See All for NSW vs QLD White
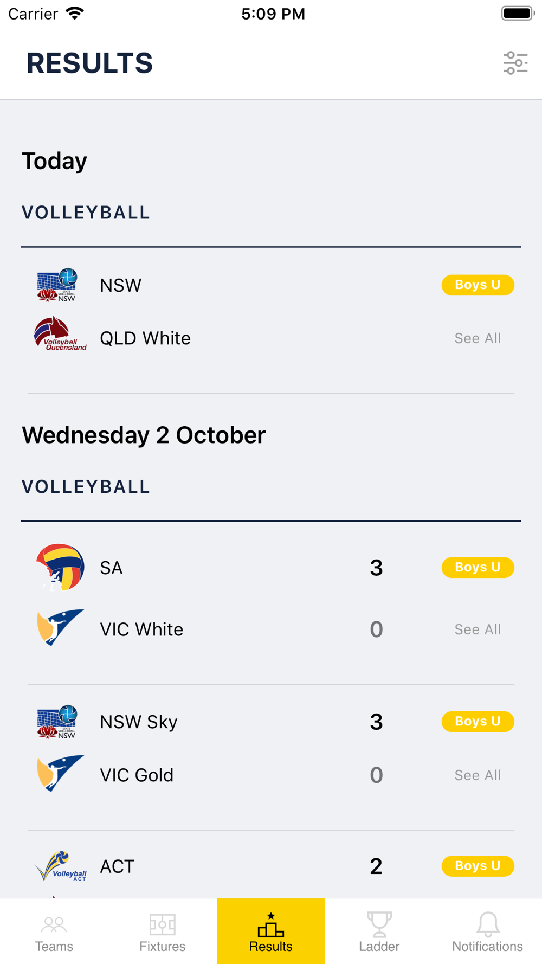 click(x=478, y=338)
